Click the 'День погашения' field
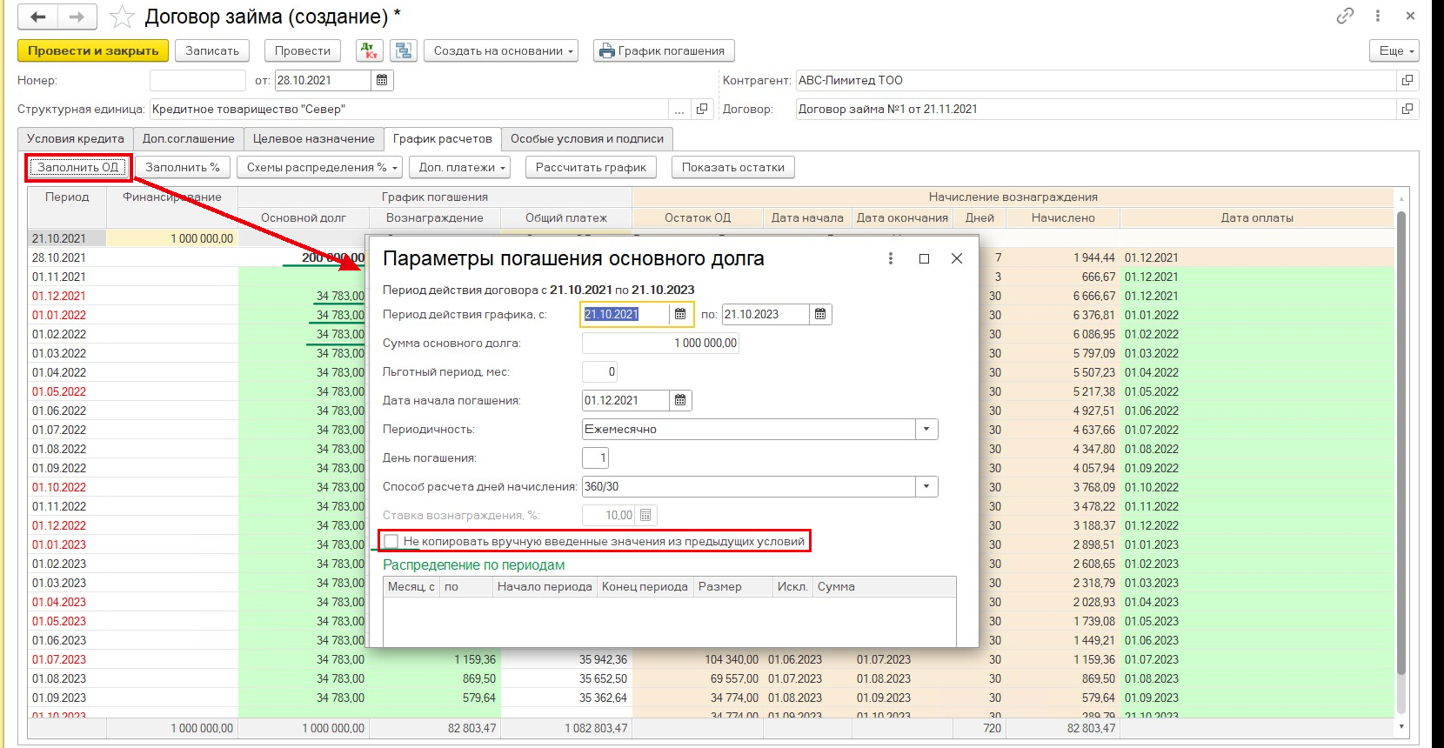Image resolution: width=1444 pixels, height=748 pixels. pos(595,457)
